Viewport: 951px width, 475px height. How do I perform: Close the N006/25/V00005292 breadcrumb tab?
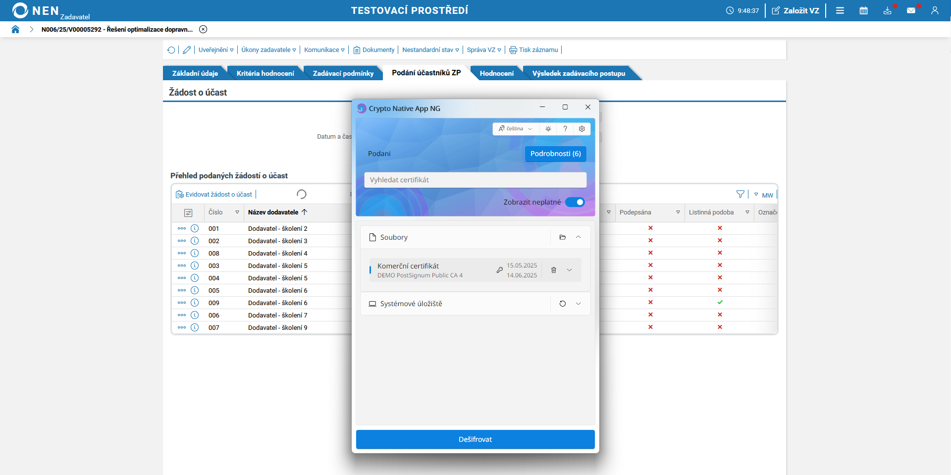pyautogui.click(x=203, y=29)
